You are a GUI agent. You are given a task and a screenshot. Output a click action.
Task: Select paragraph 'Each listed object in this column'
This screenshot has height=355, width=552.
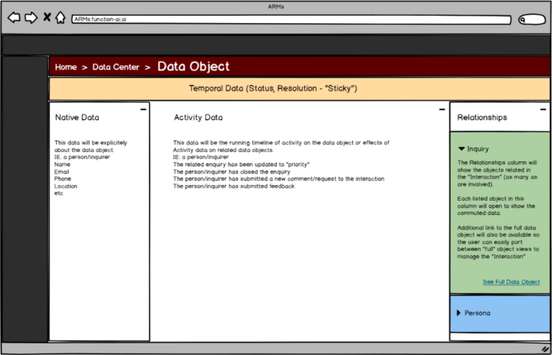click(496, 206)
